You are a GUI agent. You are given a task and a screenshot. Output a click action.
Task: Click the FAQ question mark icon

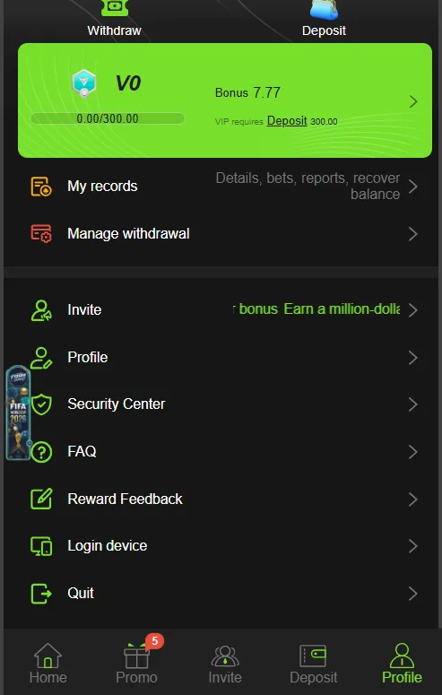(41, 452)
